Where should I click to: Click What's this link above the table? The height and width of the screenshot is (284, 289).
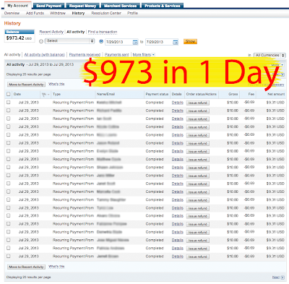(56, 84)
